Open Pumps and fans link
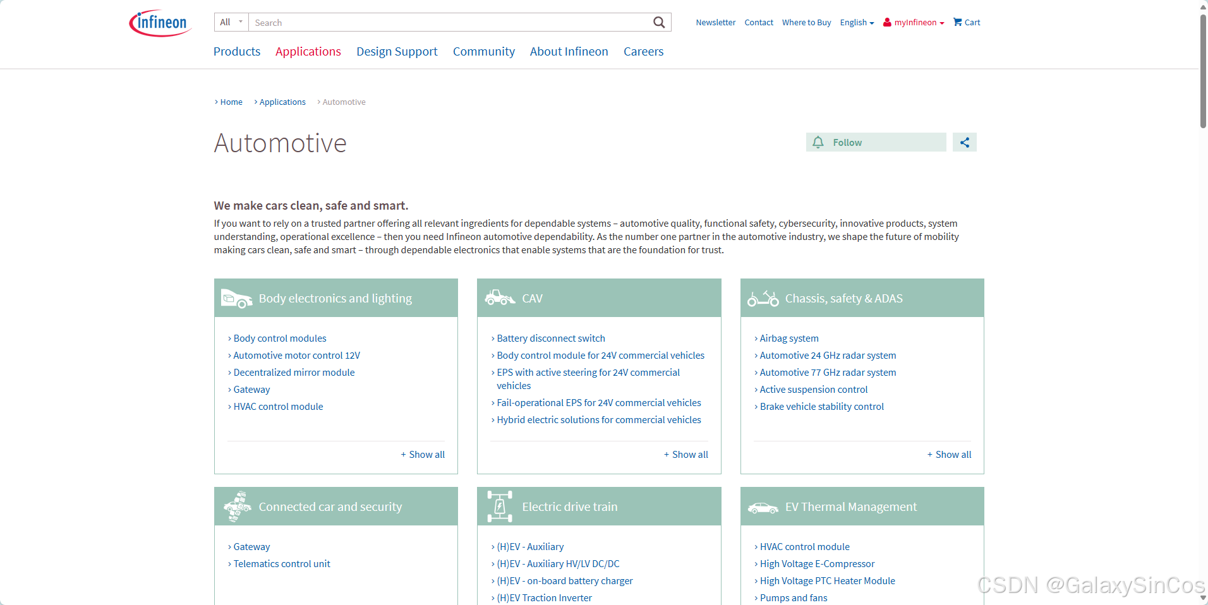 pos(794,598)
